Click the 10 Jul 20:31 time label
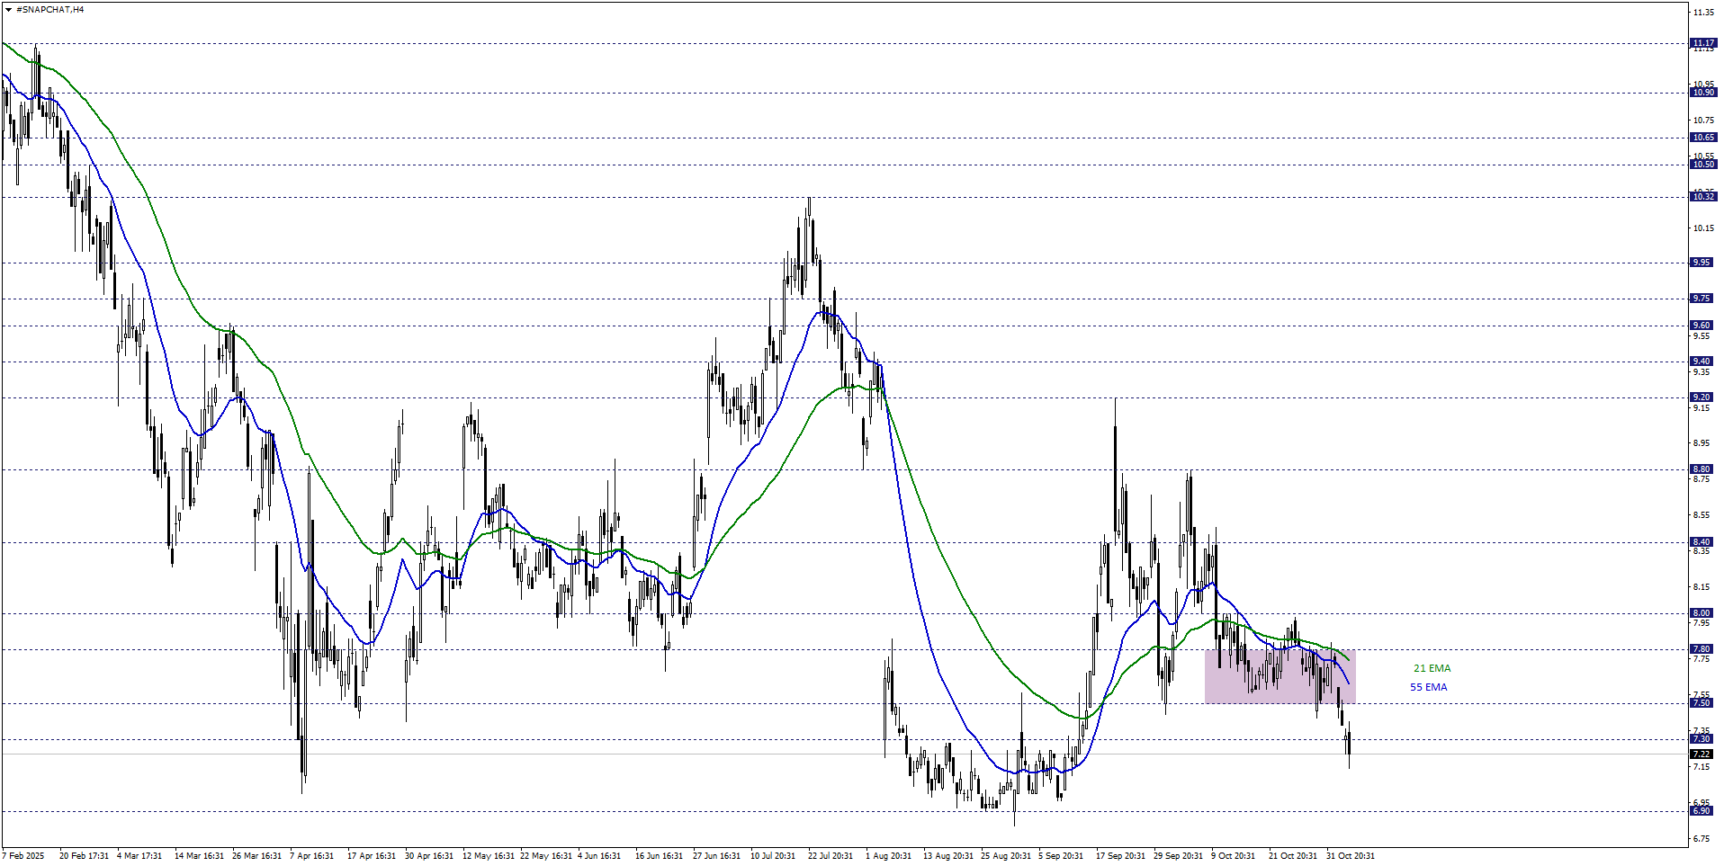Viewport: 1724px width, 866px height. [x=772, y=856]
